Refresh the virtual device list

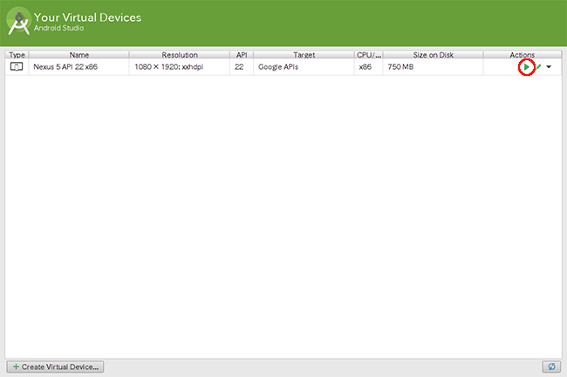(x=551, y=367)
